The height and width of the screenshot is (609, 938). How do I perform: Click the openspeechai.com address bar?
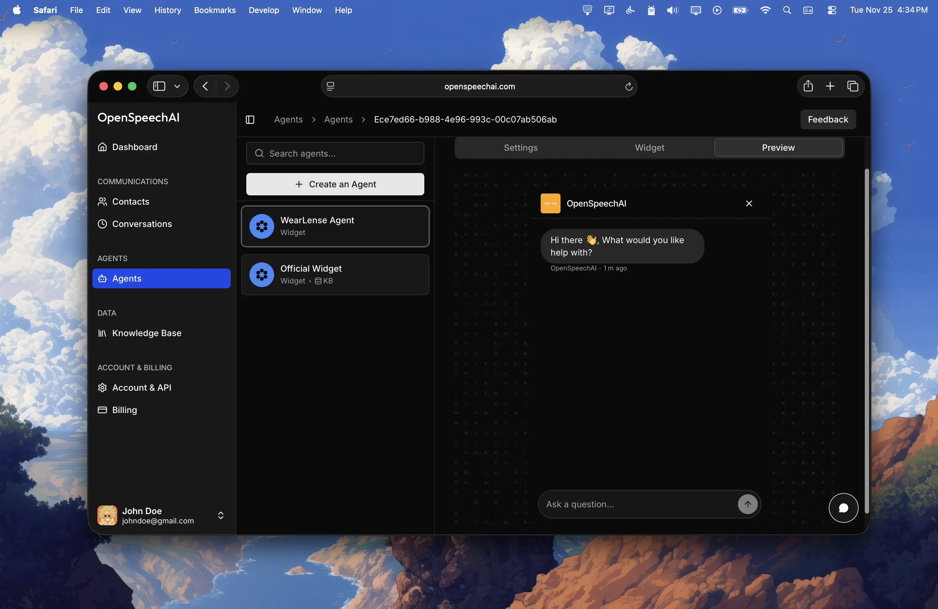click(x=479, y=86)
